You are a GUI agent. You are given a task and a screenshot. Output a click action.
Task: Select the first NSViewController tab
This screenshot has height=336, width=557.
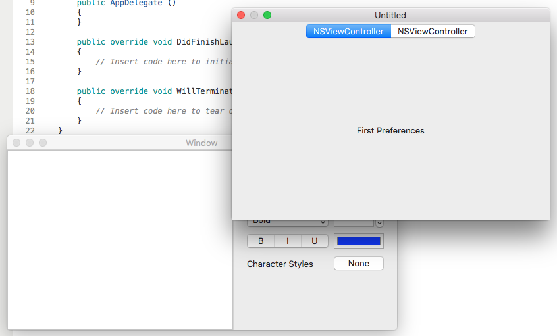coord(348,31)
